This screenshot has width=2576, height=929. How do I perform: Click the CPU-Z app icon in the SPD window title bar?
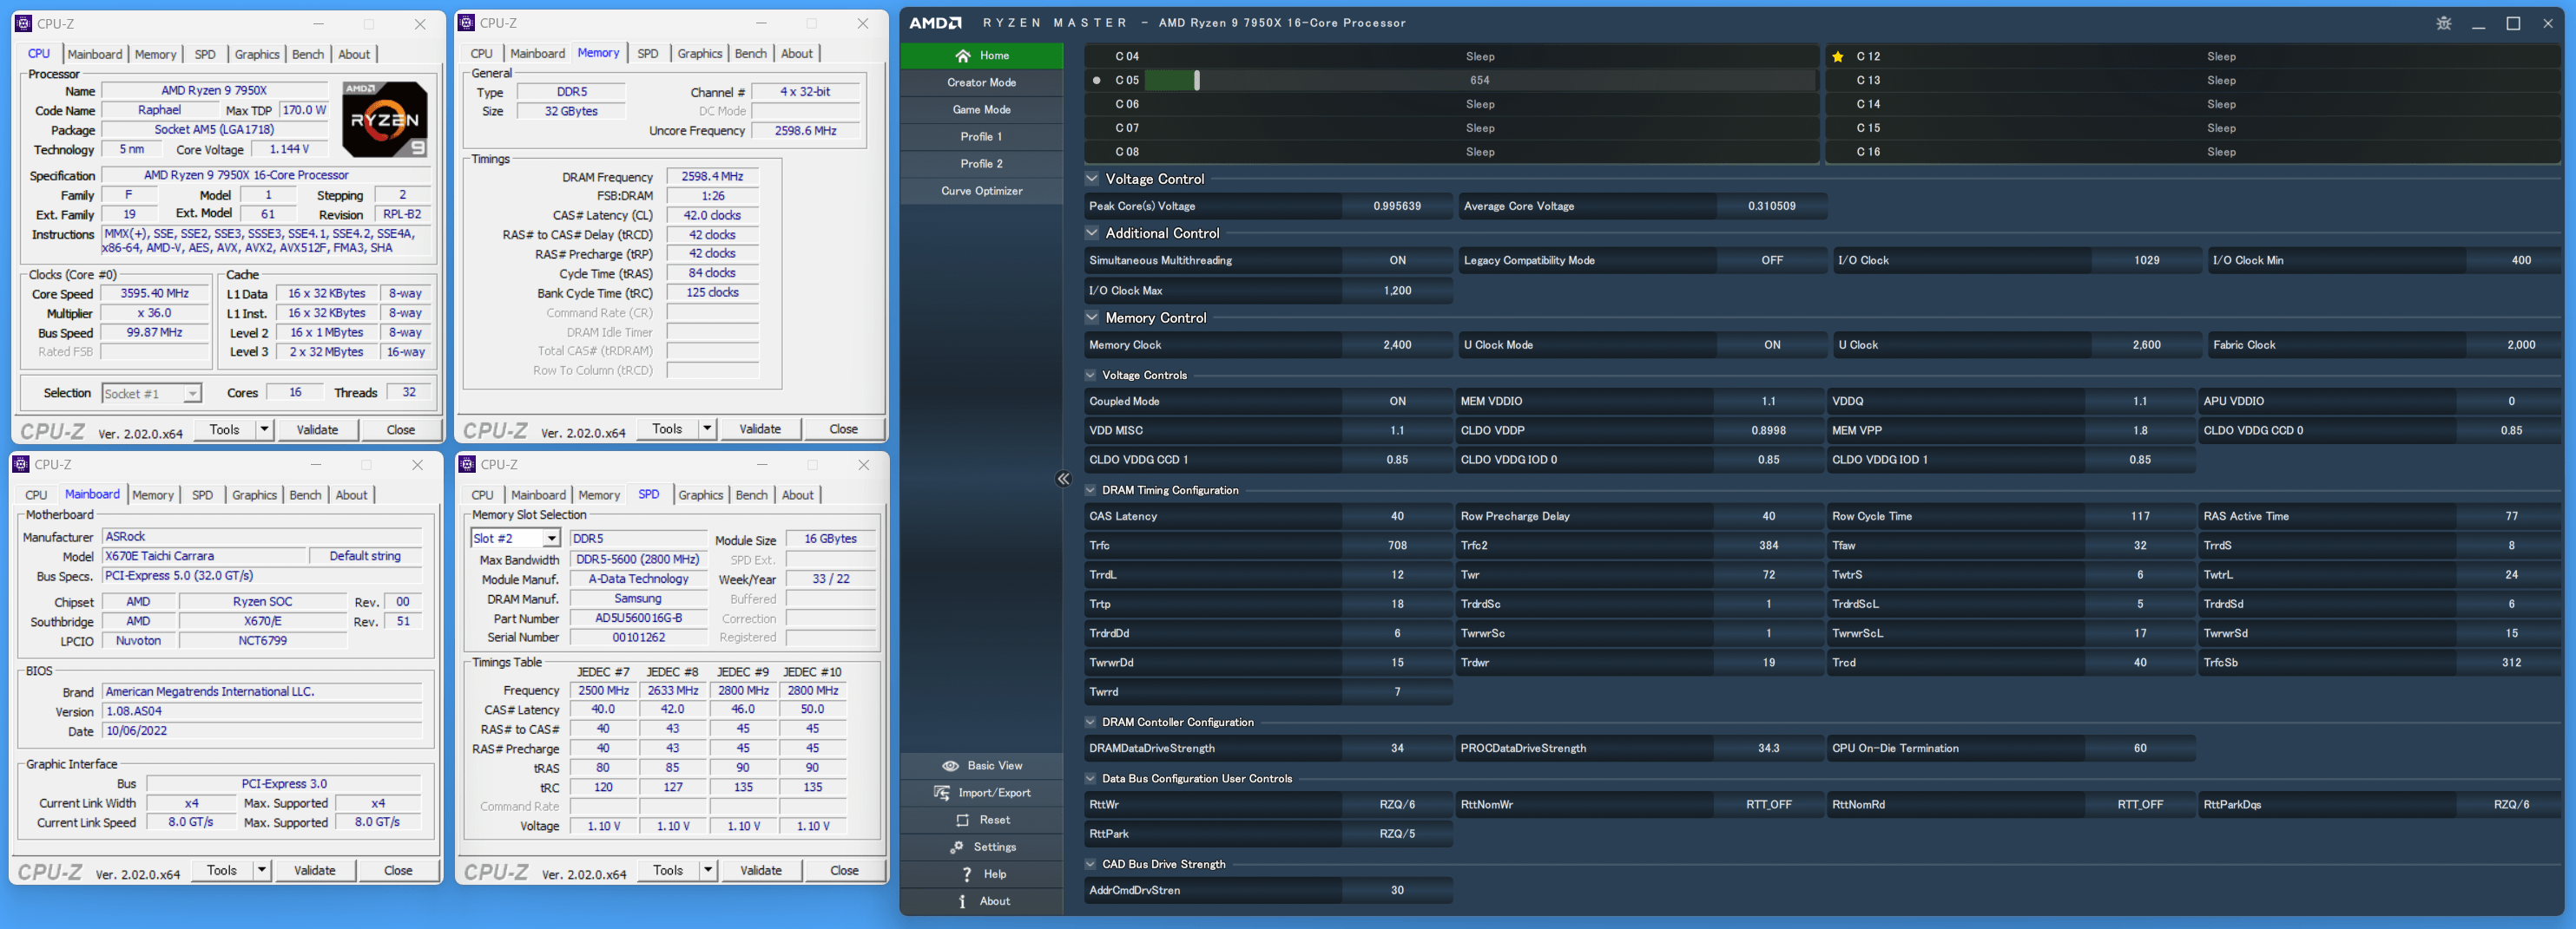click(x=467, y=465)
